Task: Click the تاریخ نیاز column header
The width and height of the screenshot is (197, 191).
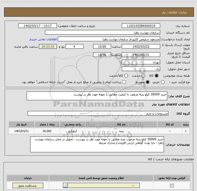Action: point(21,124)
